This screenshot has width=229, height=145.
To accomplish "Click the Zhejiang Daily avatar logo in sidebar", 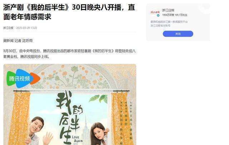I will [155, 13].
